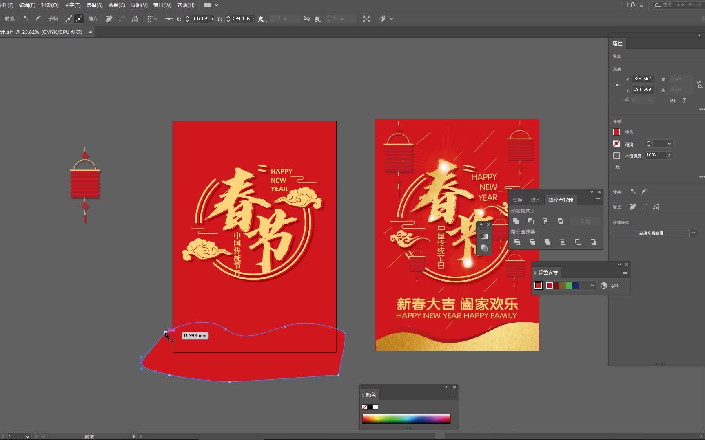This screenshot has width=705, height=440.
Task: Open more transform options ellipsis
Action: [701, 109]
